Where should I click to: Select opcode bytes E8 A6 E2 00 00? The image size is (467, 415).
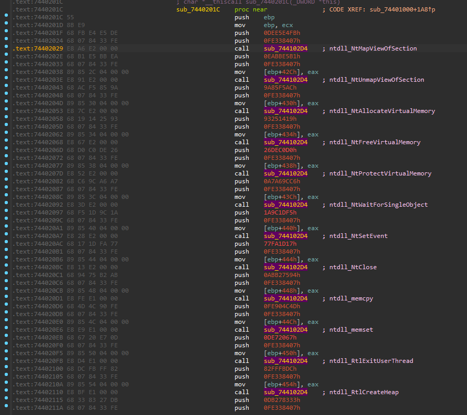pos(92,48)
